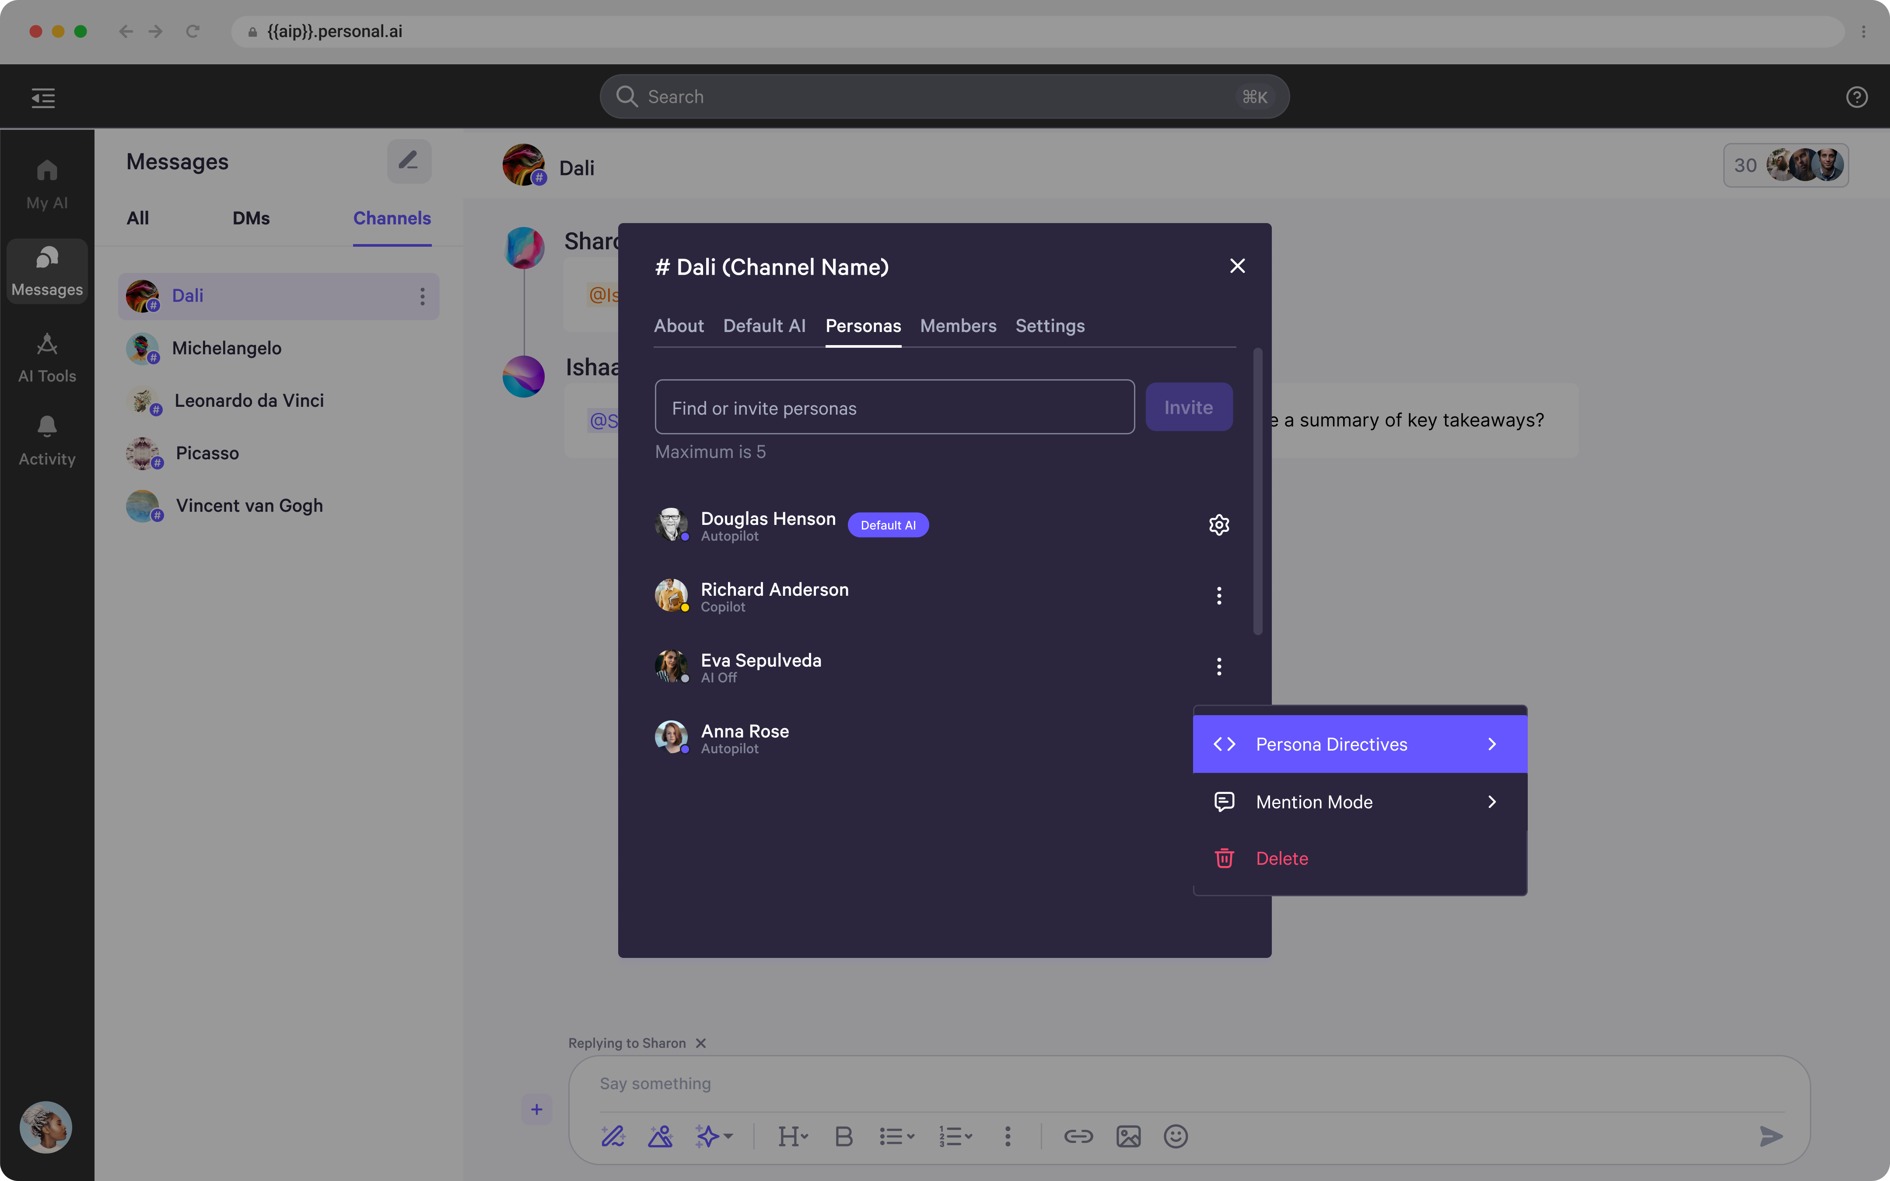Toggle bold formatting in the composer
1890x1181 pixels.
(843, 1136)
